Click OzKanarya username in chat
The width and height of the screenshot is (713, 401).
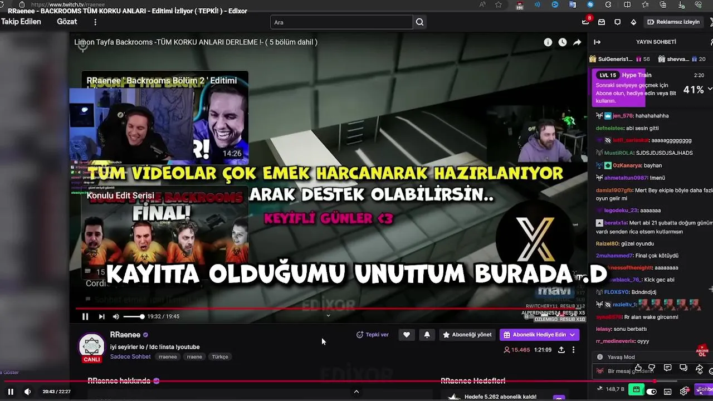627,165
